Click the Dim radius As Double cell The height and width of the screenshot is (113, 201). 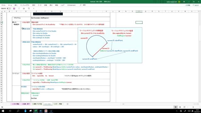click(x=40, y=33)
